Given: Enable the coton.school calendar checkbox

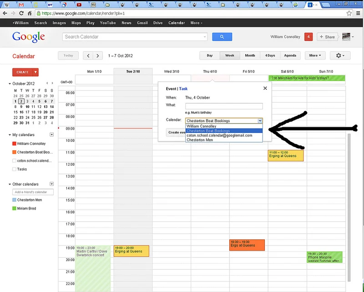Looking at the screenshot, I should point(14,161).
